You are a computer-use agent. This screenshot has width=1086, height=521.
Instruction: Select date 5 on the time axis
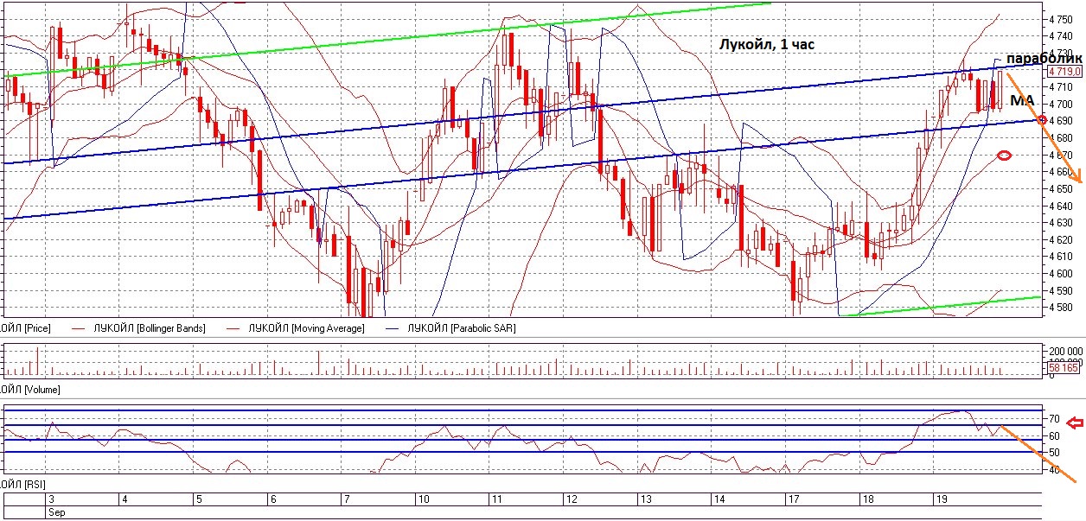198,500
